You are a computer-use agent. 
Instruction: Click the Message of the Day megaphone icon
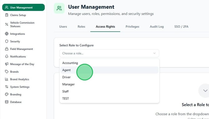[7, 64]
